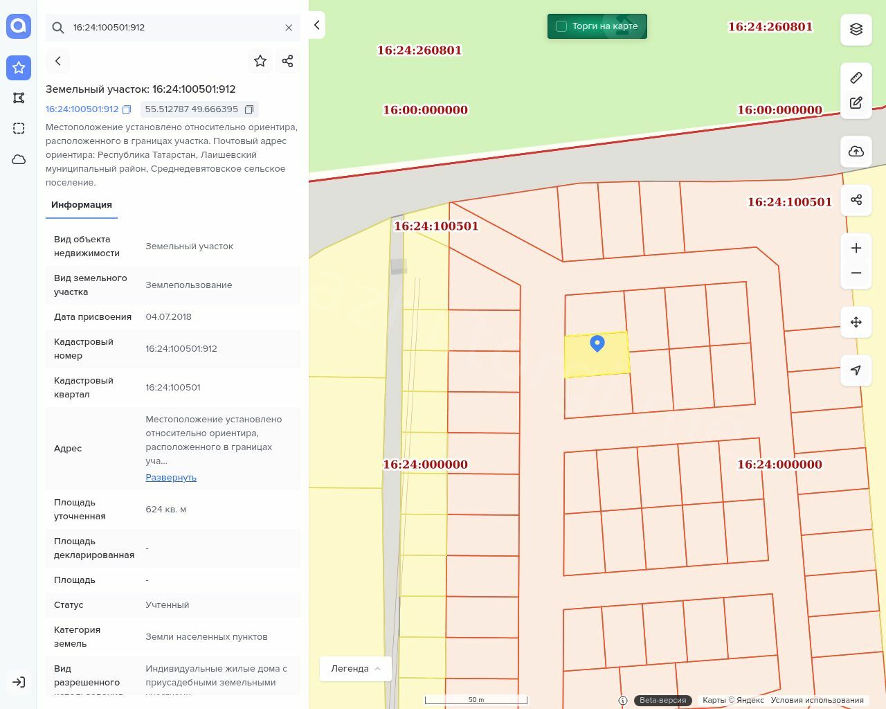The image size is (886, 709).
Task: Open Условия использования link
Action: [x=817, y=700]
